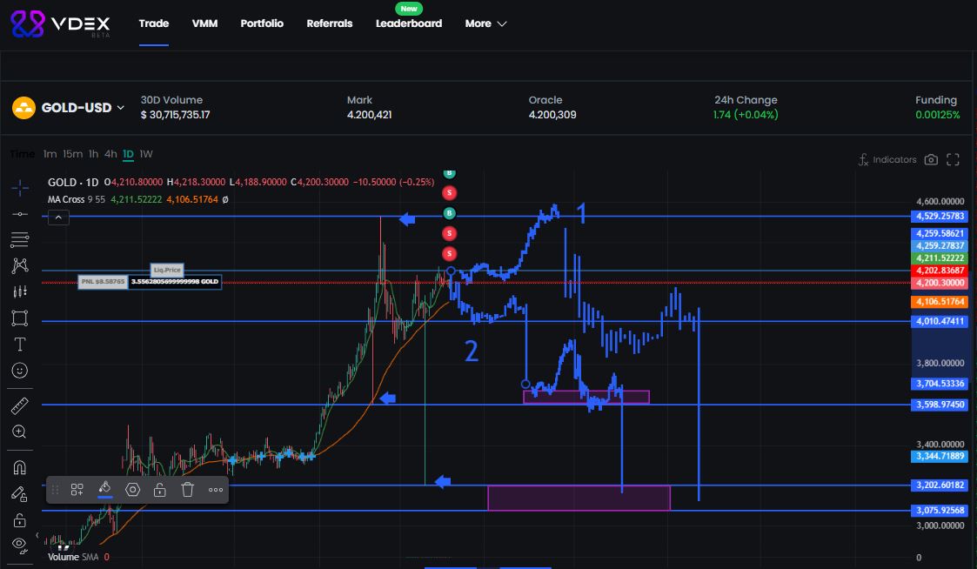Collapse the indicator legend chevron
Image resolution: width=977 pixels, height=569 pixels.
58,218
